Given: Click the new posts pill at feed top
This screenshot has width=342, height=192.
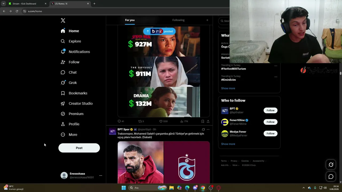Looking at the screenshot, I should (159, 31).
